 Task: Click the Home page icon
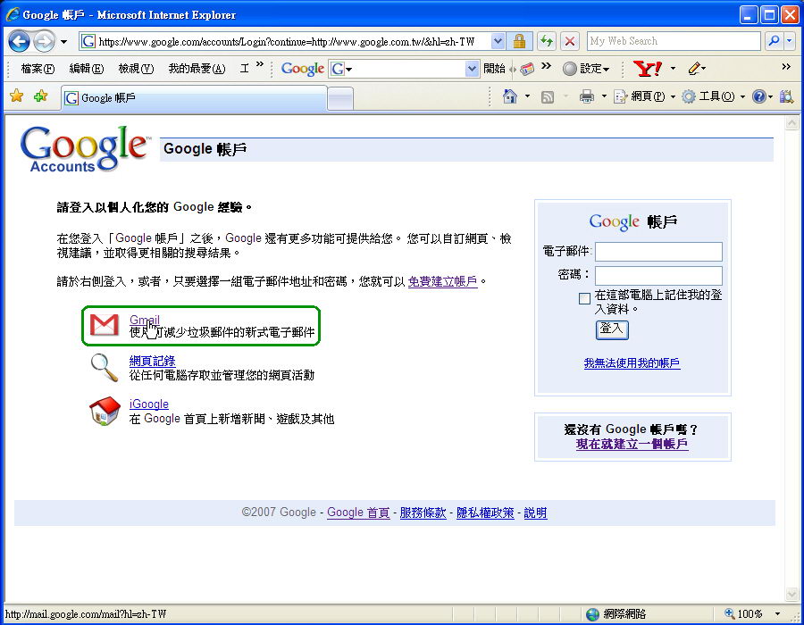click(510, 96)
